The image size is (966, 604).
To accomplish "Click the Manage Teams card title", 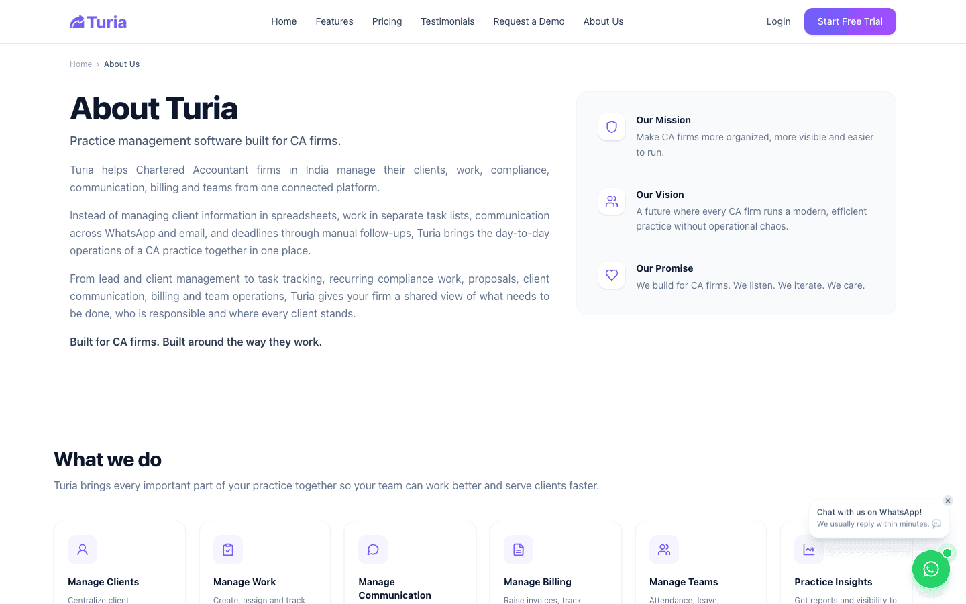I will 684,582.
